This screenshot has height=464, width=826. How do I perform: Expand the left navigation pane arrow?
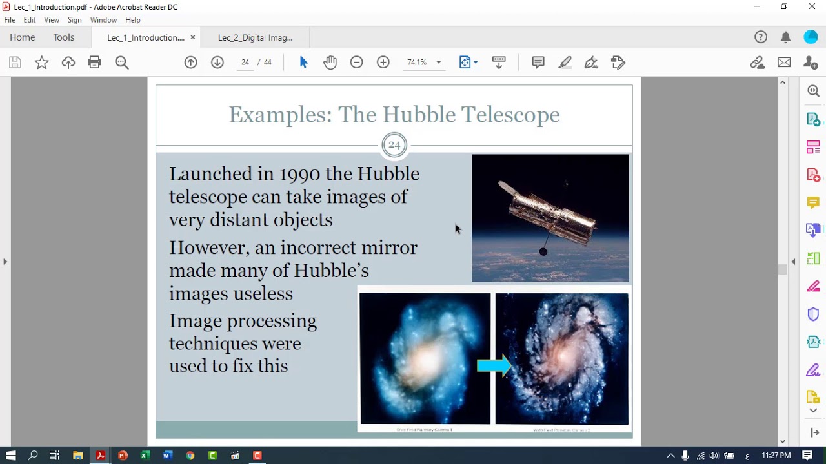5,261
